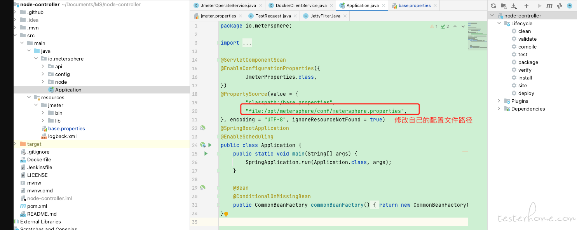
Task: Click the bean gutter icon on line 29
Action: (x=202, y=188)
